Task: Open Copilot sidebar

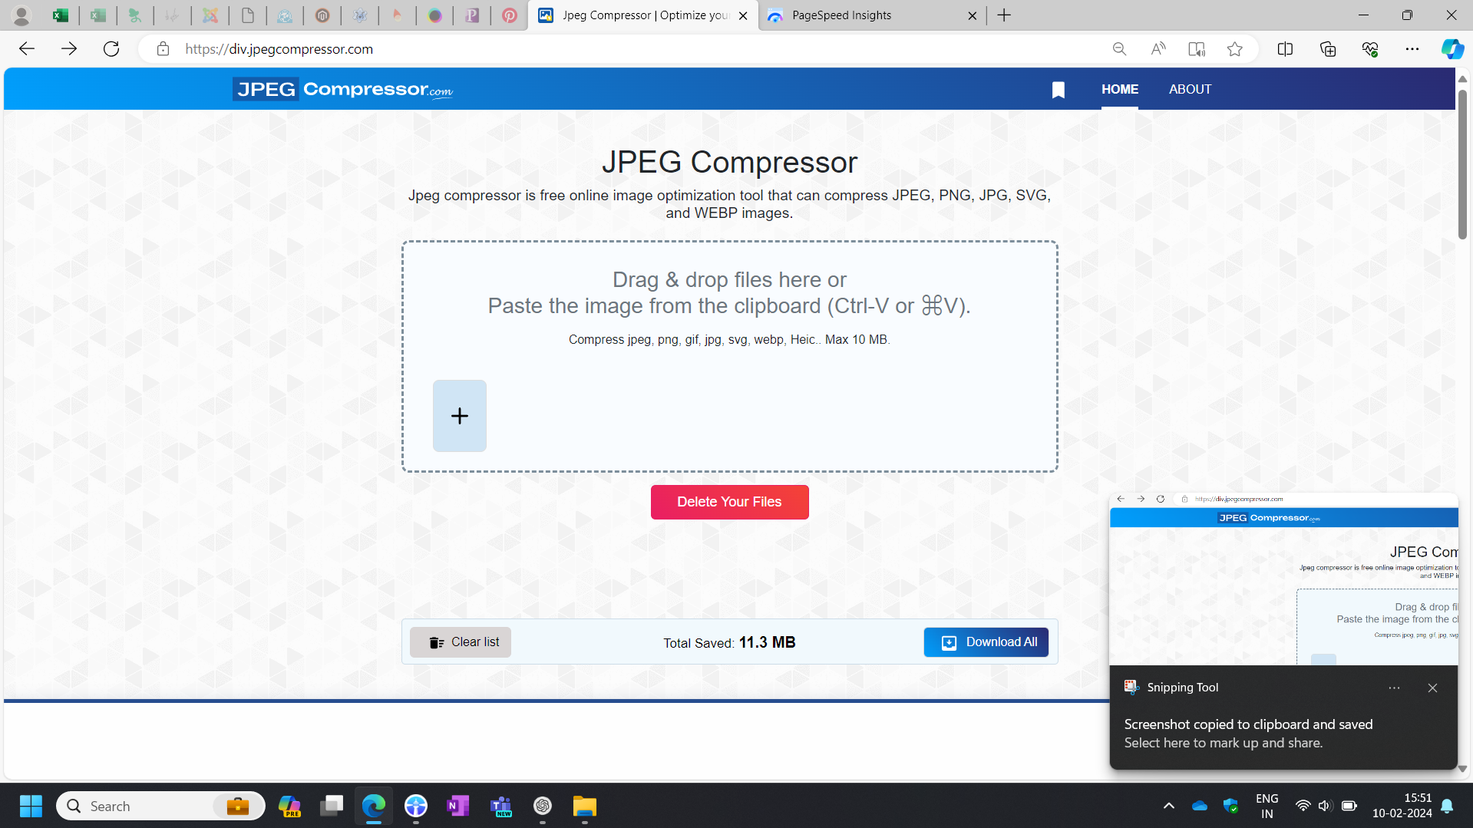Action: tap(1453, 49)
